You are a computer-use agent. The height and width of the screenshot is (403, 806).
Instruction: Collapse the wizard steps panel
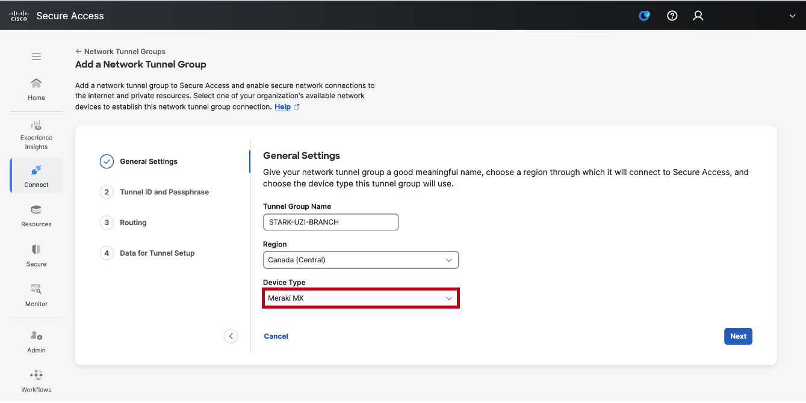point(231,336)
